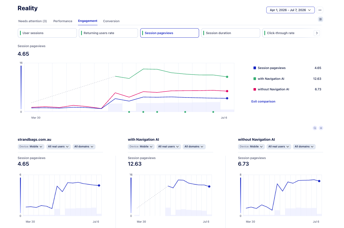Open the filter settings sliders icon
This screenshot has width=344, height=228.
coord(321,19)
